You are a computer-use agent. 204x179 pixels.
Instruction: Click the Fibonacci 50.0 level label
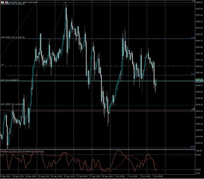[193, 74]
